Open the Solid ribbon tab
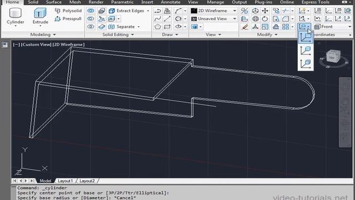355x200 pixels. click(33, 2)
